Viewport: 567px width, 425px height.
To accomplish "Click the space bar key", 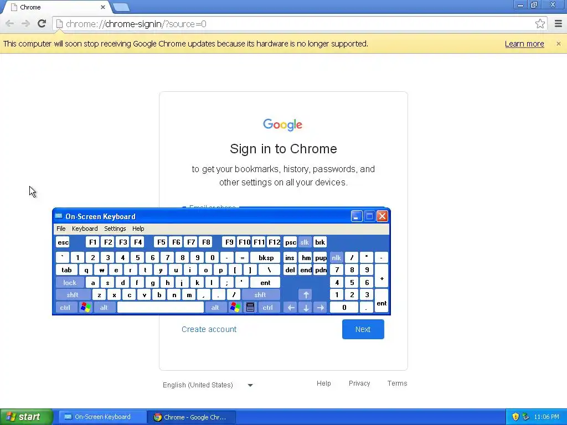I will tap(161, 308).
